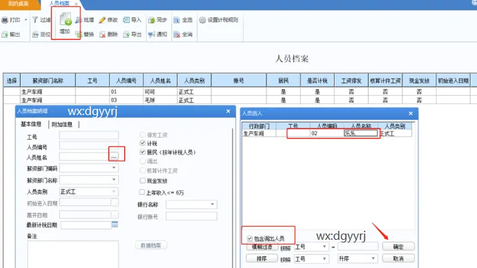Screen dimensions: 477x268
Task: Toggle the 计税 checkbox
Action: tap(142, 143)
